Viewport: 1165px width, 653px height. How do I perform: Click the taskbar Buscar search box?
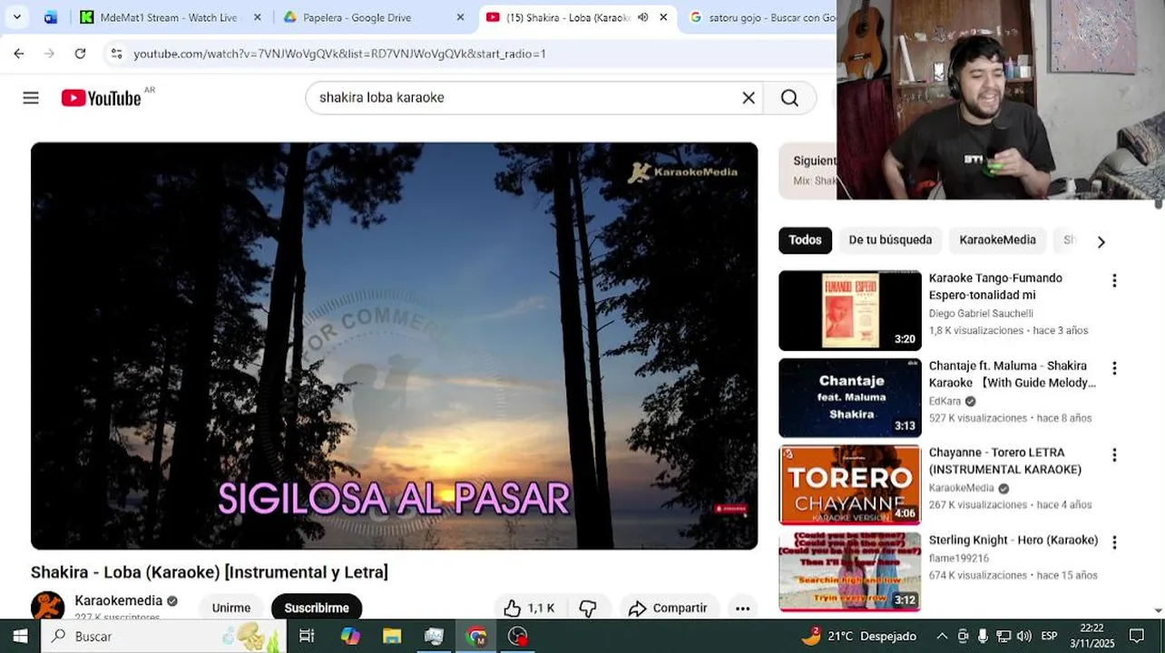coord(163,636)
